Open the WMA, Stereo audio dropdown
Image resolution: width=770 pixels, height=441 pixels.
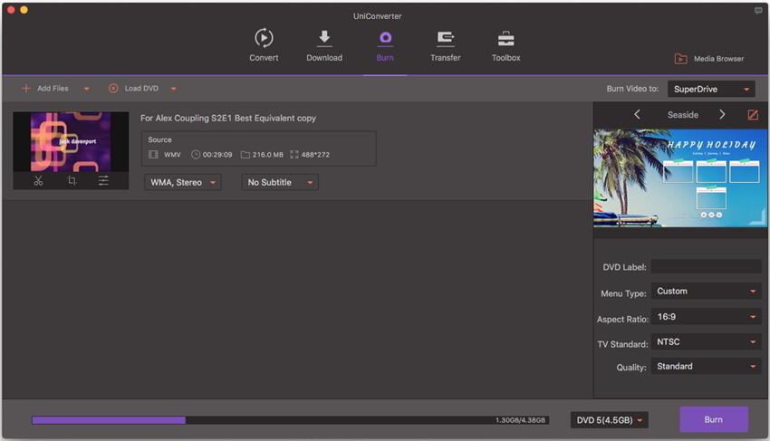click(x=182, y=182)
